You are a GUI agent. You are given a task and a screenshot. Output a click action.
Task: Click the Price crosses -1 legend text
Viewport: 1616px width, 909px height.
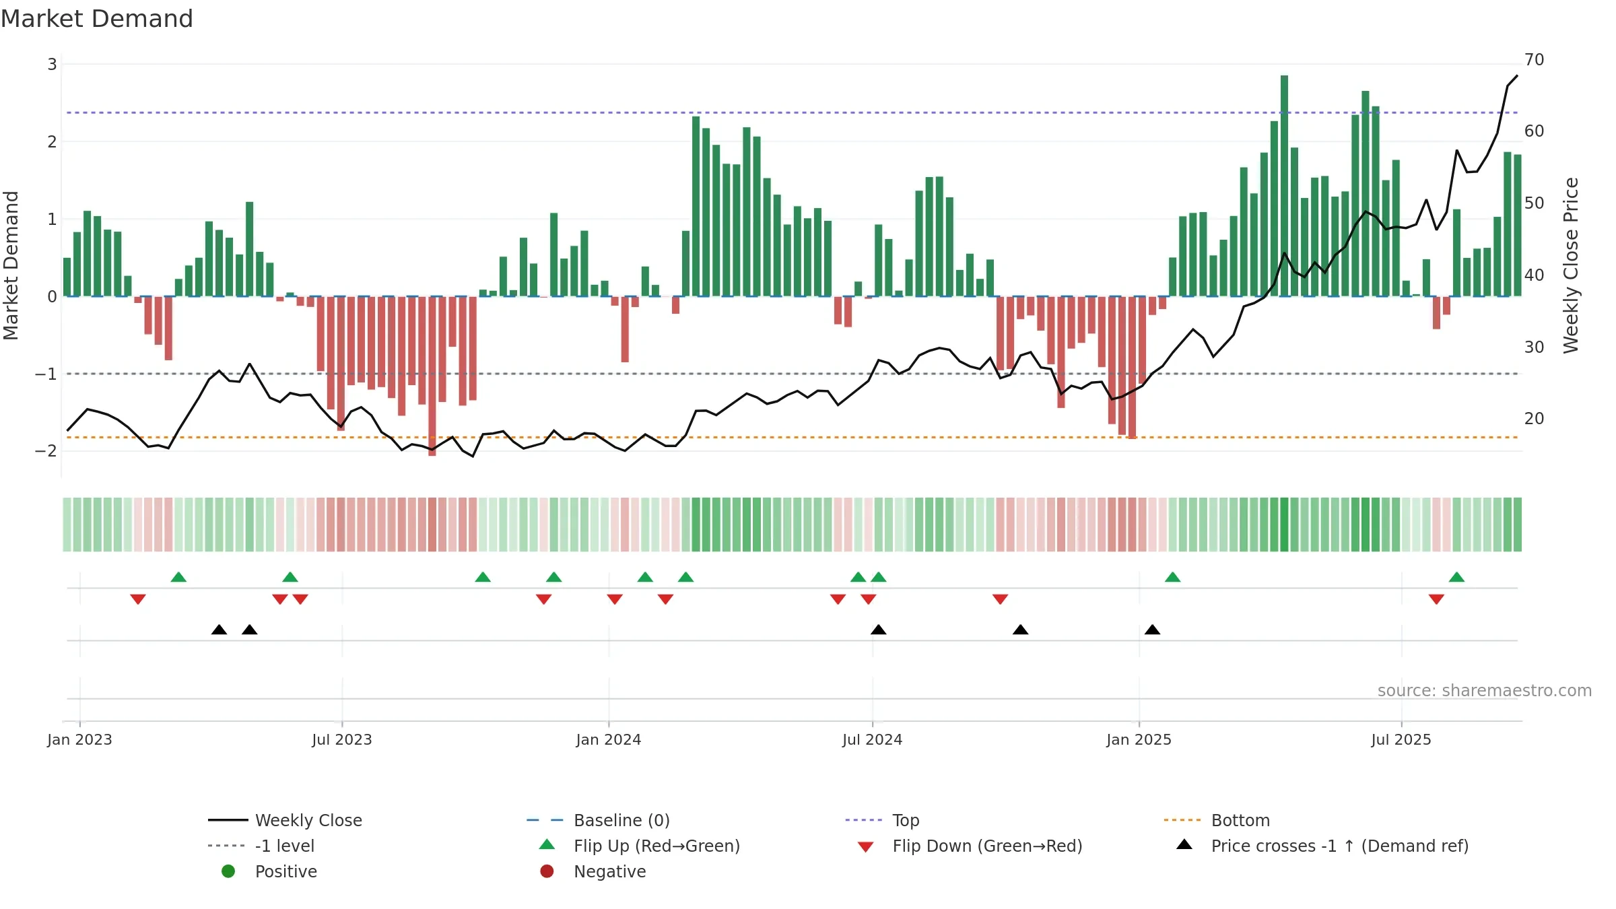tap(1340, 846)
